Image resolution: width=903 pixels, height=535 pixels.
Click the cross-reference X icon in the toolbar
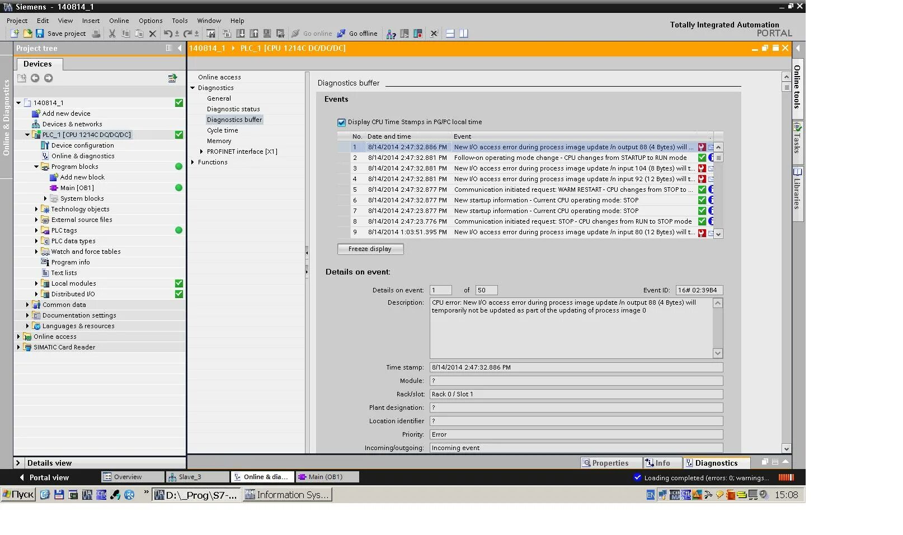pyautogui.click(x=434, y=34)
